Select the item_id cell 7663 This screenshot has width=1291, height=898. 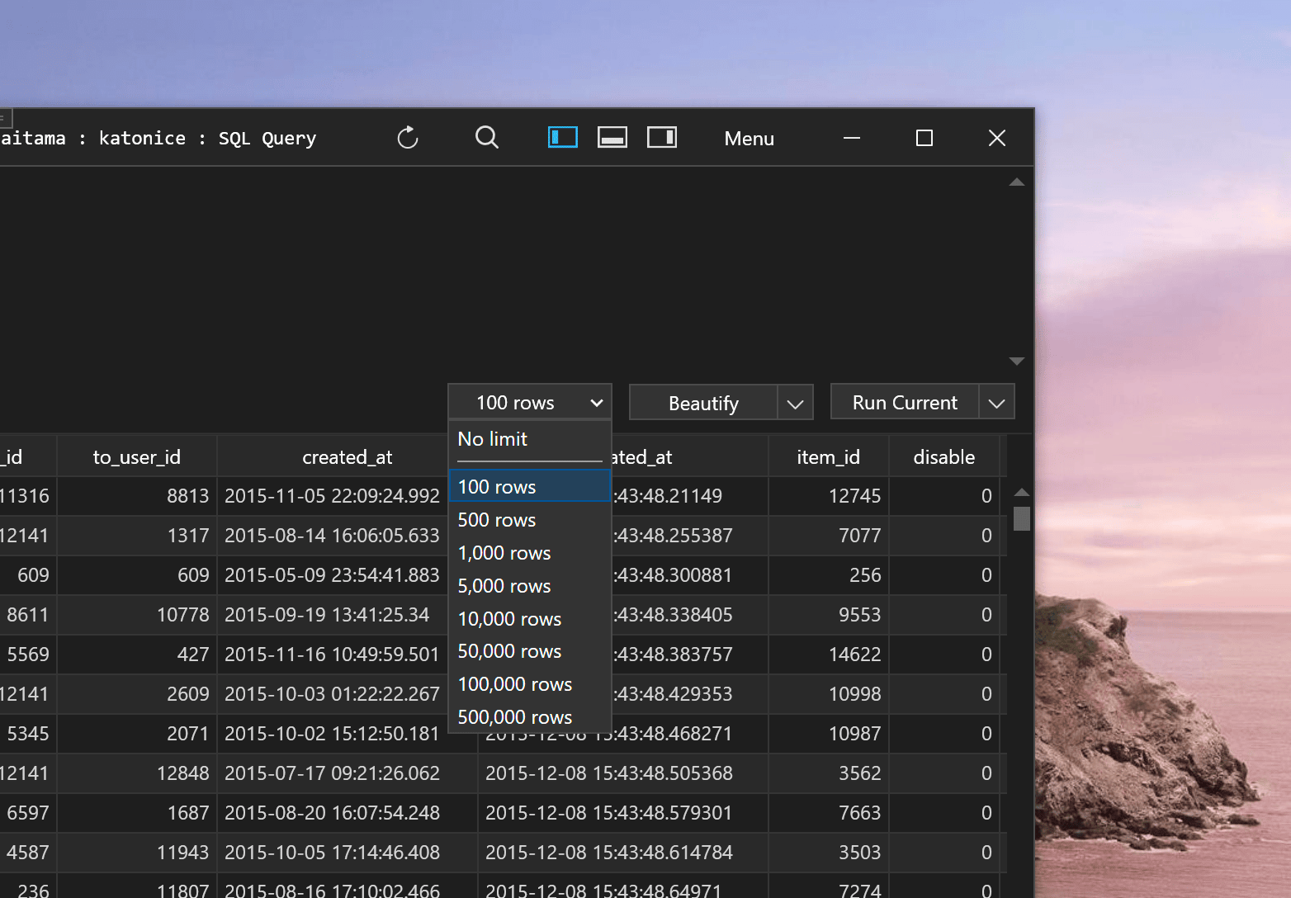point(829,813)
